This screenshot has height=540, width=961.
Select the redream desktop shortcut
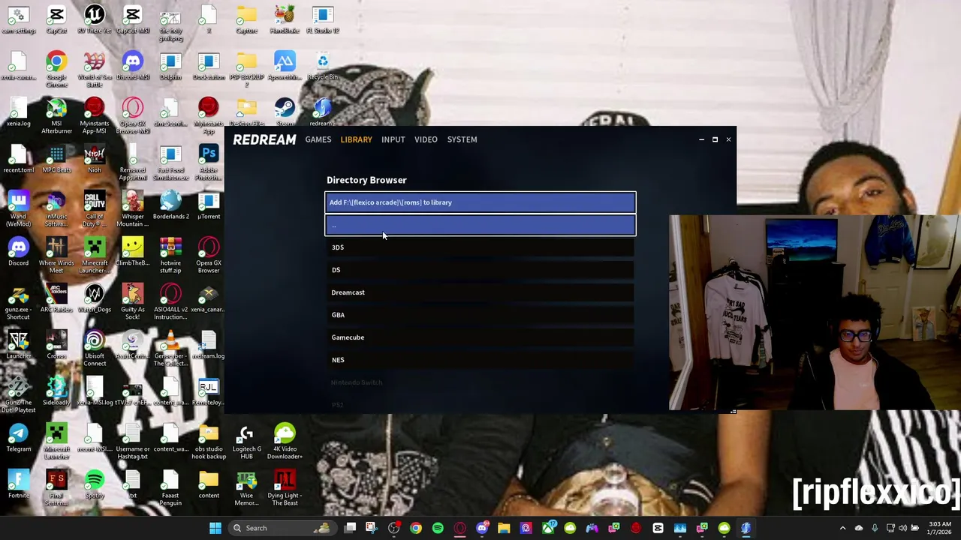[323, 112]
